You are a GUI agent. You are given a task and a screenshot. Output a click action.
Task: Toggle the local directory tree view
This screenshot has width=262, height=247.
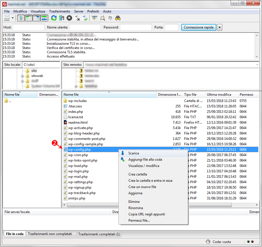[x=29, y=18]
